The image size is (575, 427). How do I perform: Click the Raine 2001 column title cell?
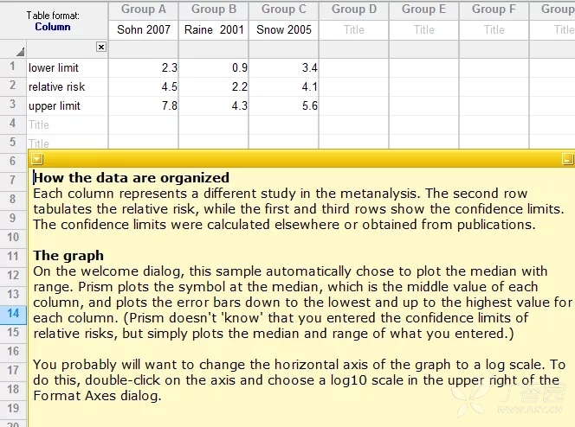214,29
